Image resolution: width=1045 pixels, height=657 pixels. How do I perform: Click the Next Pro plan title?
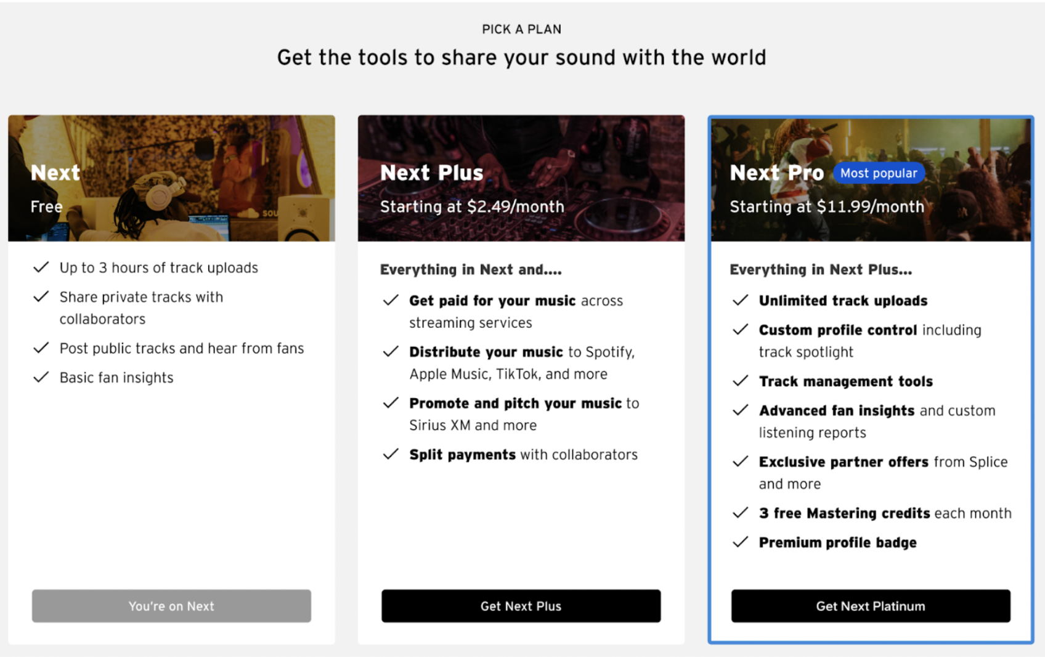[776, 173]
